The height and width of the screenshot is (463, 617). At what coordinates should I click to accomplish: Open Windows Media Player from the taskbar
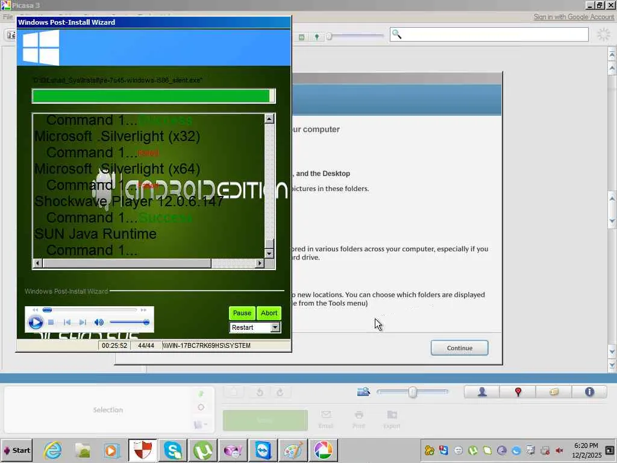111,450
